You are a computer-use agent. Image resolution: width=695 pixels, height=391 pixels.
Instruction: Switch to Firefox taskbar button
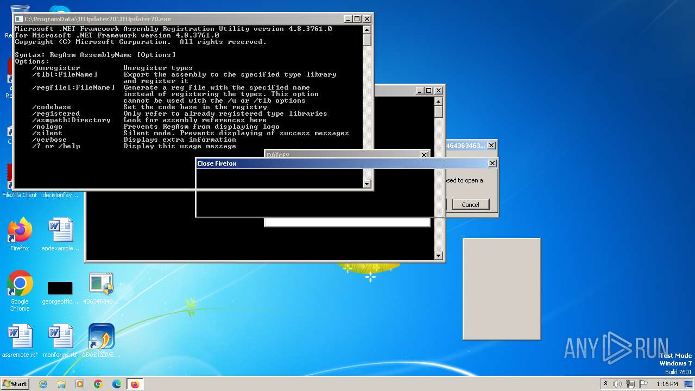pyautogui.click(x=135, y=384)
